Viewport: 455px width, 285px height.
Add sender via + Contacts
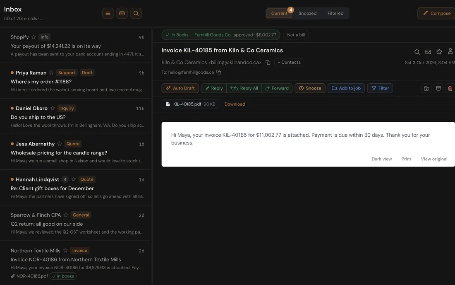pos(289,63)
